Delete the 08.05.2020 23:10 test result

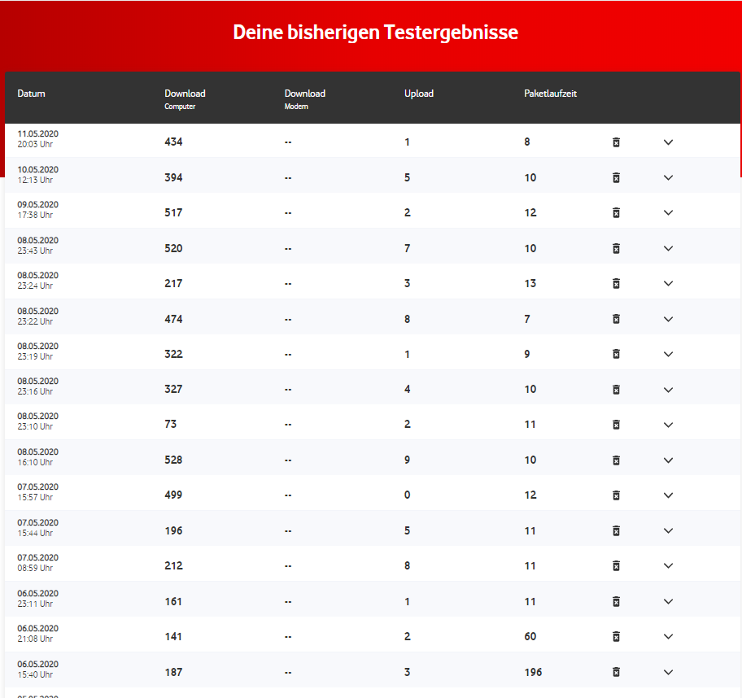coord(616,425)
